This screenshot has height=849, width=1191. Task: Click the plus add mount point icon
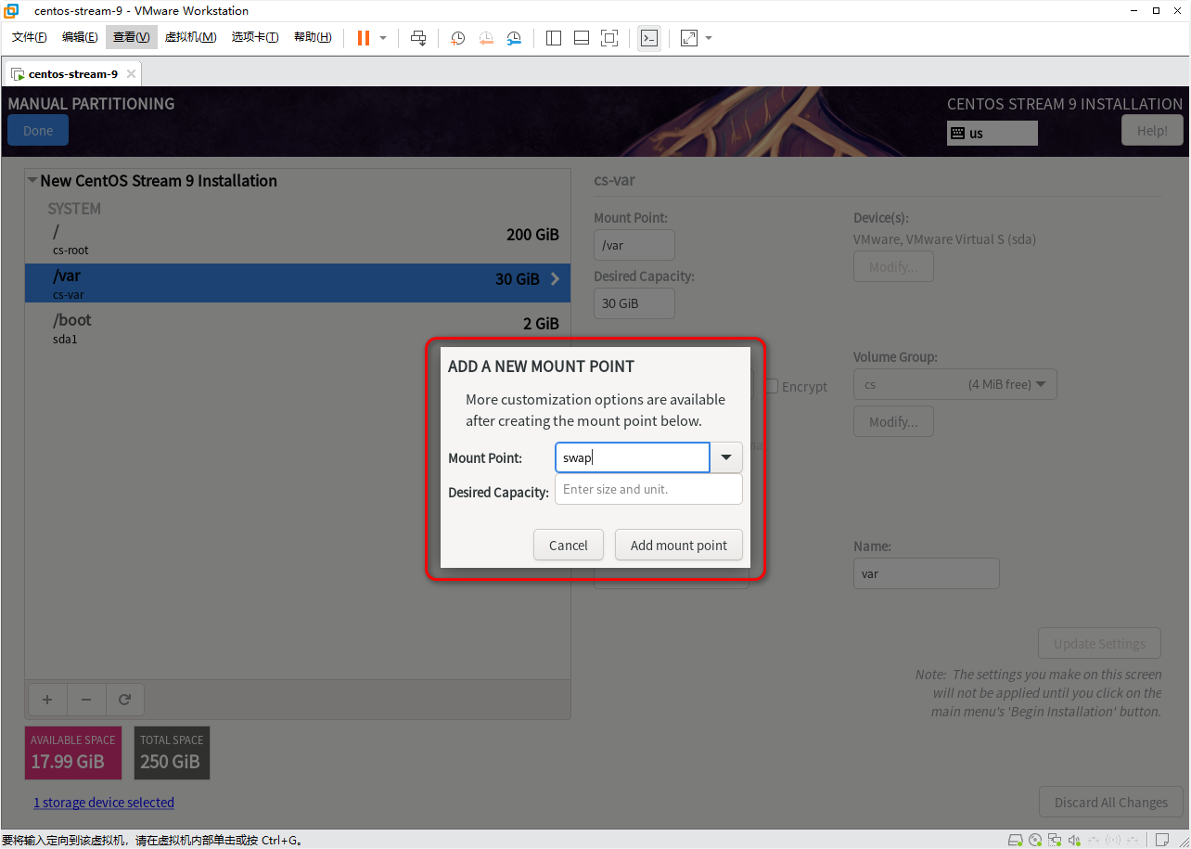(48, 700)
